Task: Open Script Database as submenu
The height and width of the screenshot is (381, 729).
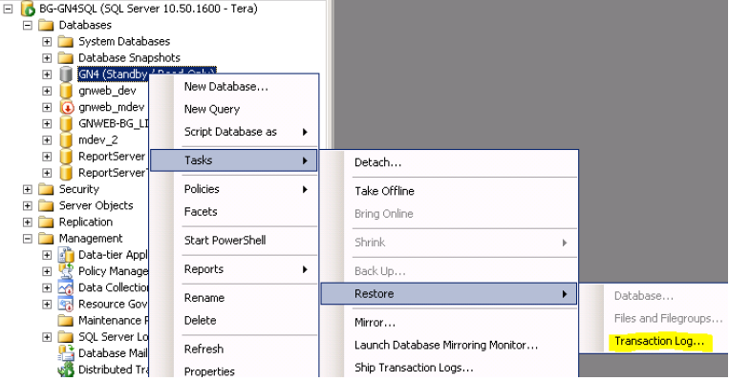Action: coord(234,132)
